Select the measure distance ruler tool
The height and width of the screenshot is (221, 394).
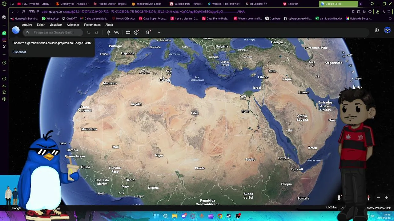point(128,32)
